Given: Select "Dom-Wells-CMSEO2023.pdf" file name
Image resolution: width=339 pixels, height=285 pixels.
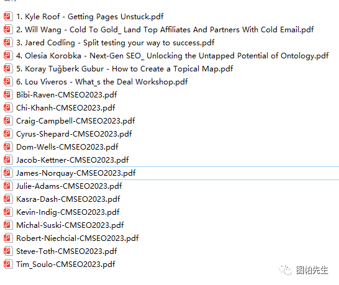Looking at the screenshot, I should pos(67,147).
